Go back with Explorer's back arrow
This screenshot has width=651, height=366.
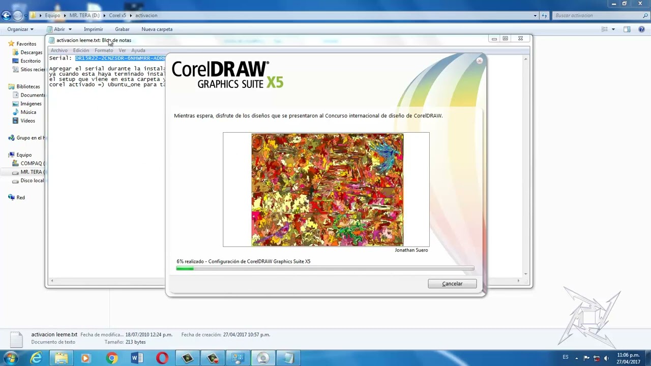click(x=6, y=16)
